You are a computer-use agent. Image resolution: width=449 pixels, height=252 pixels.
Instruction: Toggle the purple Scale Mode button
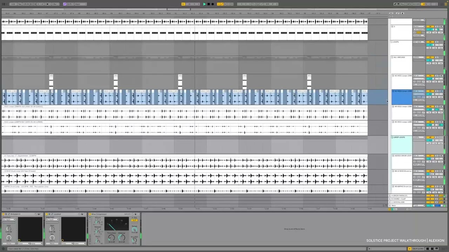click(65, 4)
